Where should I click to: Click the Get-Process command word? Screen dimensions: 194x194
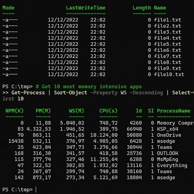(28, 93)
